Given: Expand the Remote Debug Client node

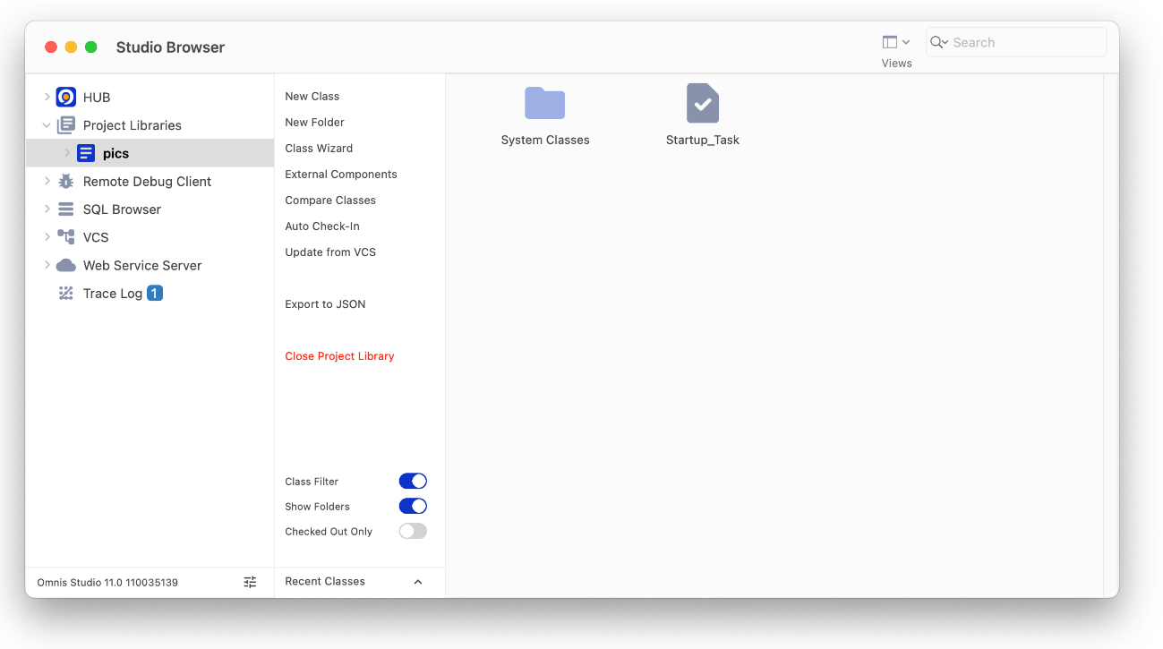Looking at the screenshot, I should pos(47,181).
